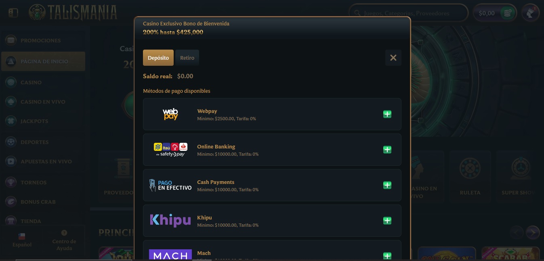The height and width of the screenshot is (261, 544).
Task: Toggle the sidebar collapse icon
Action: pyautogui.click(x=13, y=13)
